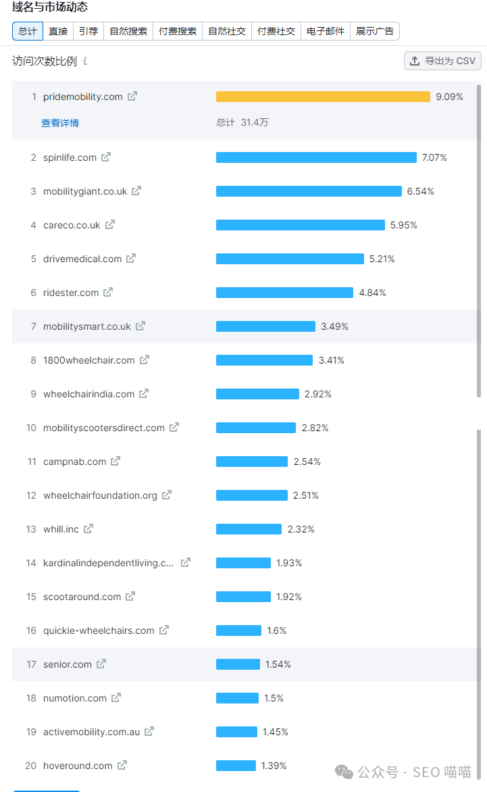Click the info icon next to 访问次数比例

point(85,61)
